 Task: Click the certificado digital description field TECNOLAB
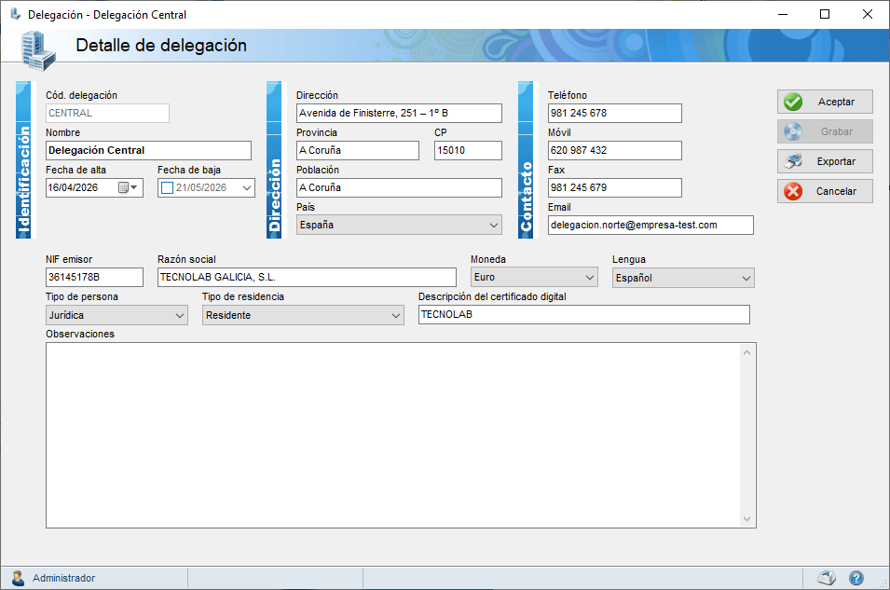(x=584, y=315)
